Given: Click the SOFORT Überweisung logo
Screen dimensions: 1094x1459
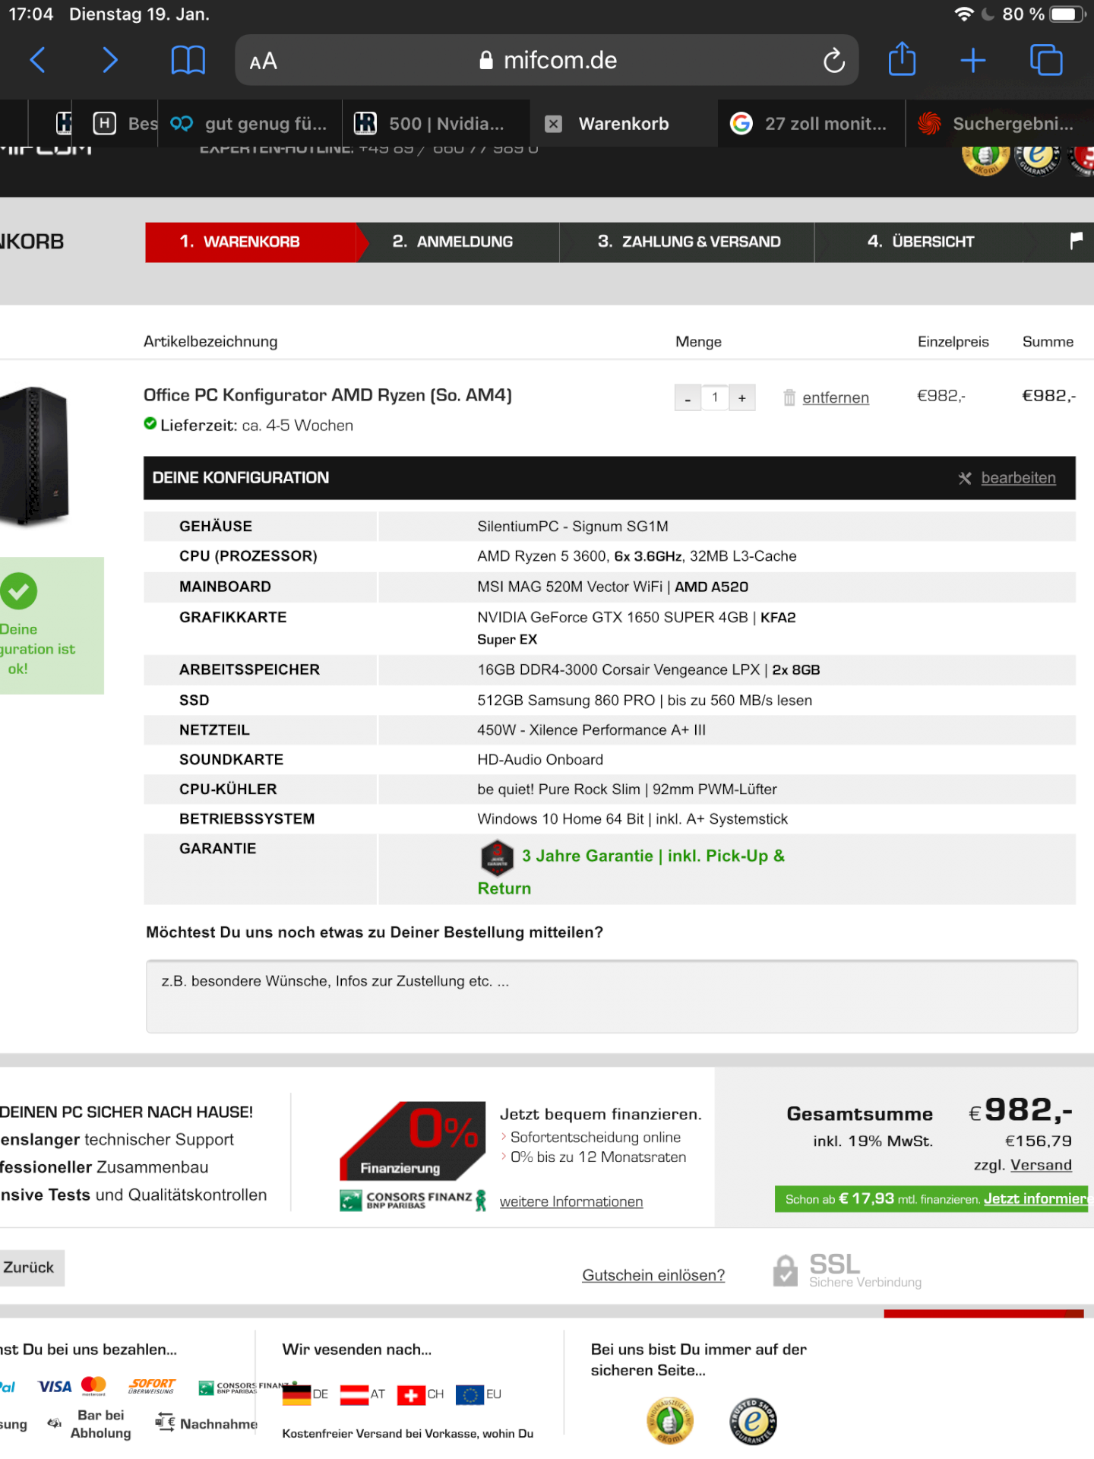Looking at the screenshot, I should click(x=152, y=1386).
